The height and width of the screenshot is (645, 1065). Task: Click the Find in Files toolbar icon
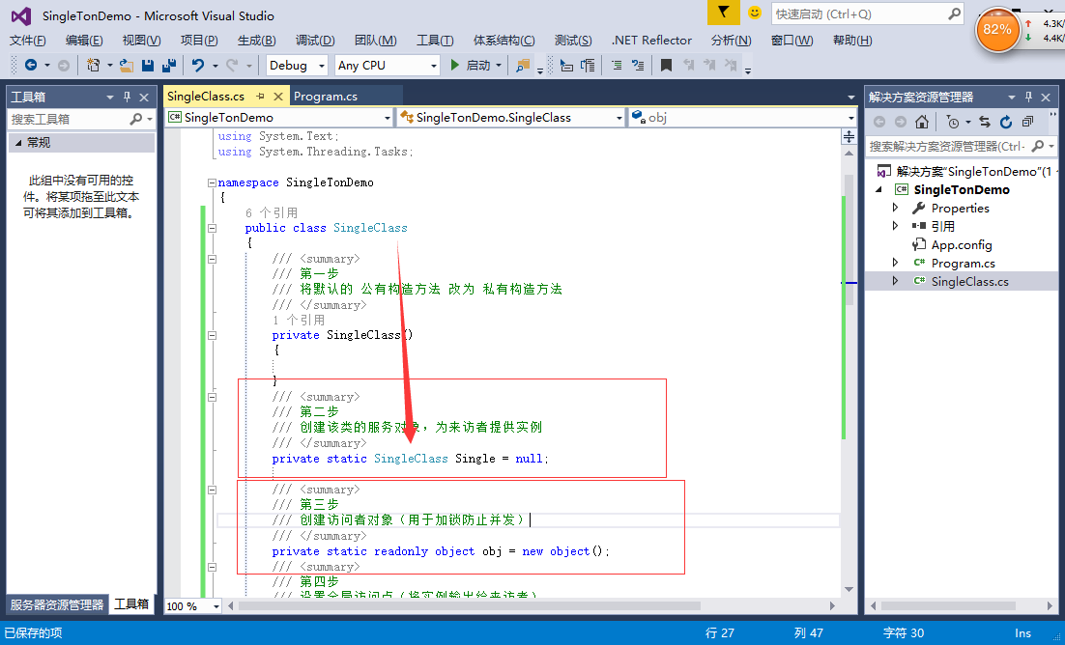coord(522,66)
